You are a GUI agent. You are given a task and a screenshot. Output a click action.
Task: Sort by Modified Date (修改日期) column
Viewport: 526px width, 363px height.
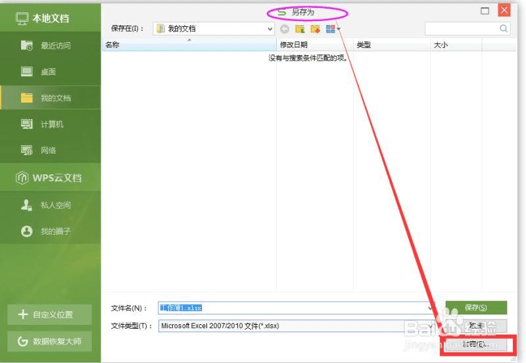(x=315, y=45)
